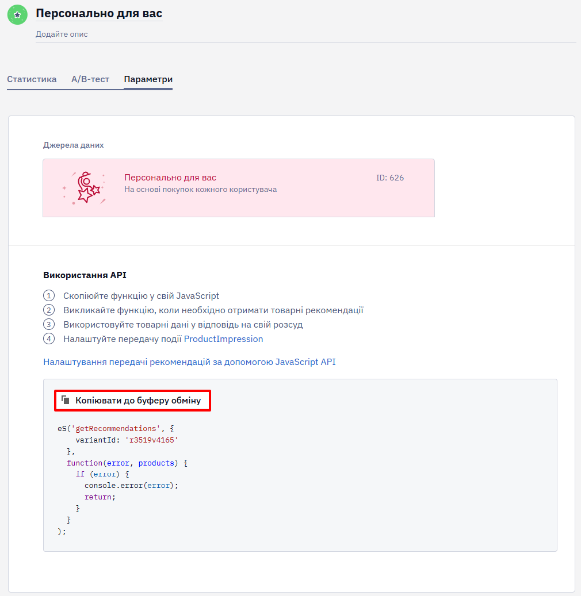Open the JavaScript API recommendations setup link
The width and height of the screenshot is (581, 596).
click(x=189, y=362)
